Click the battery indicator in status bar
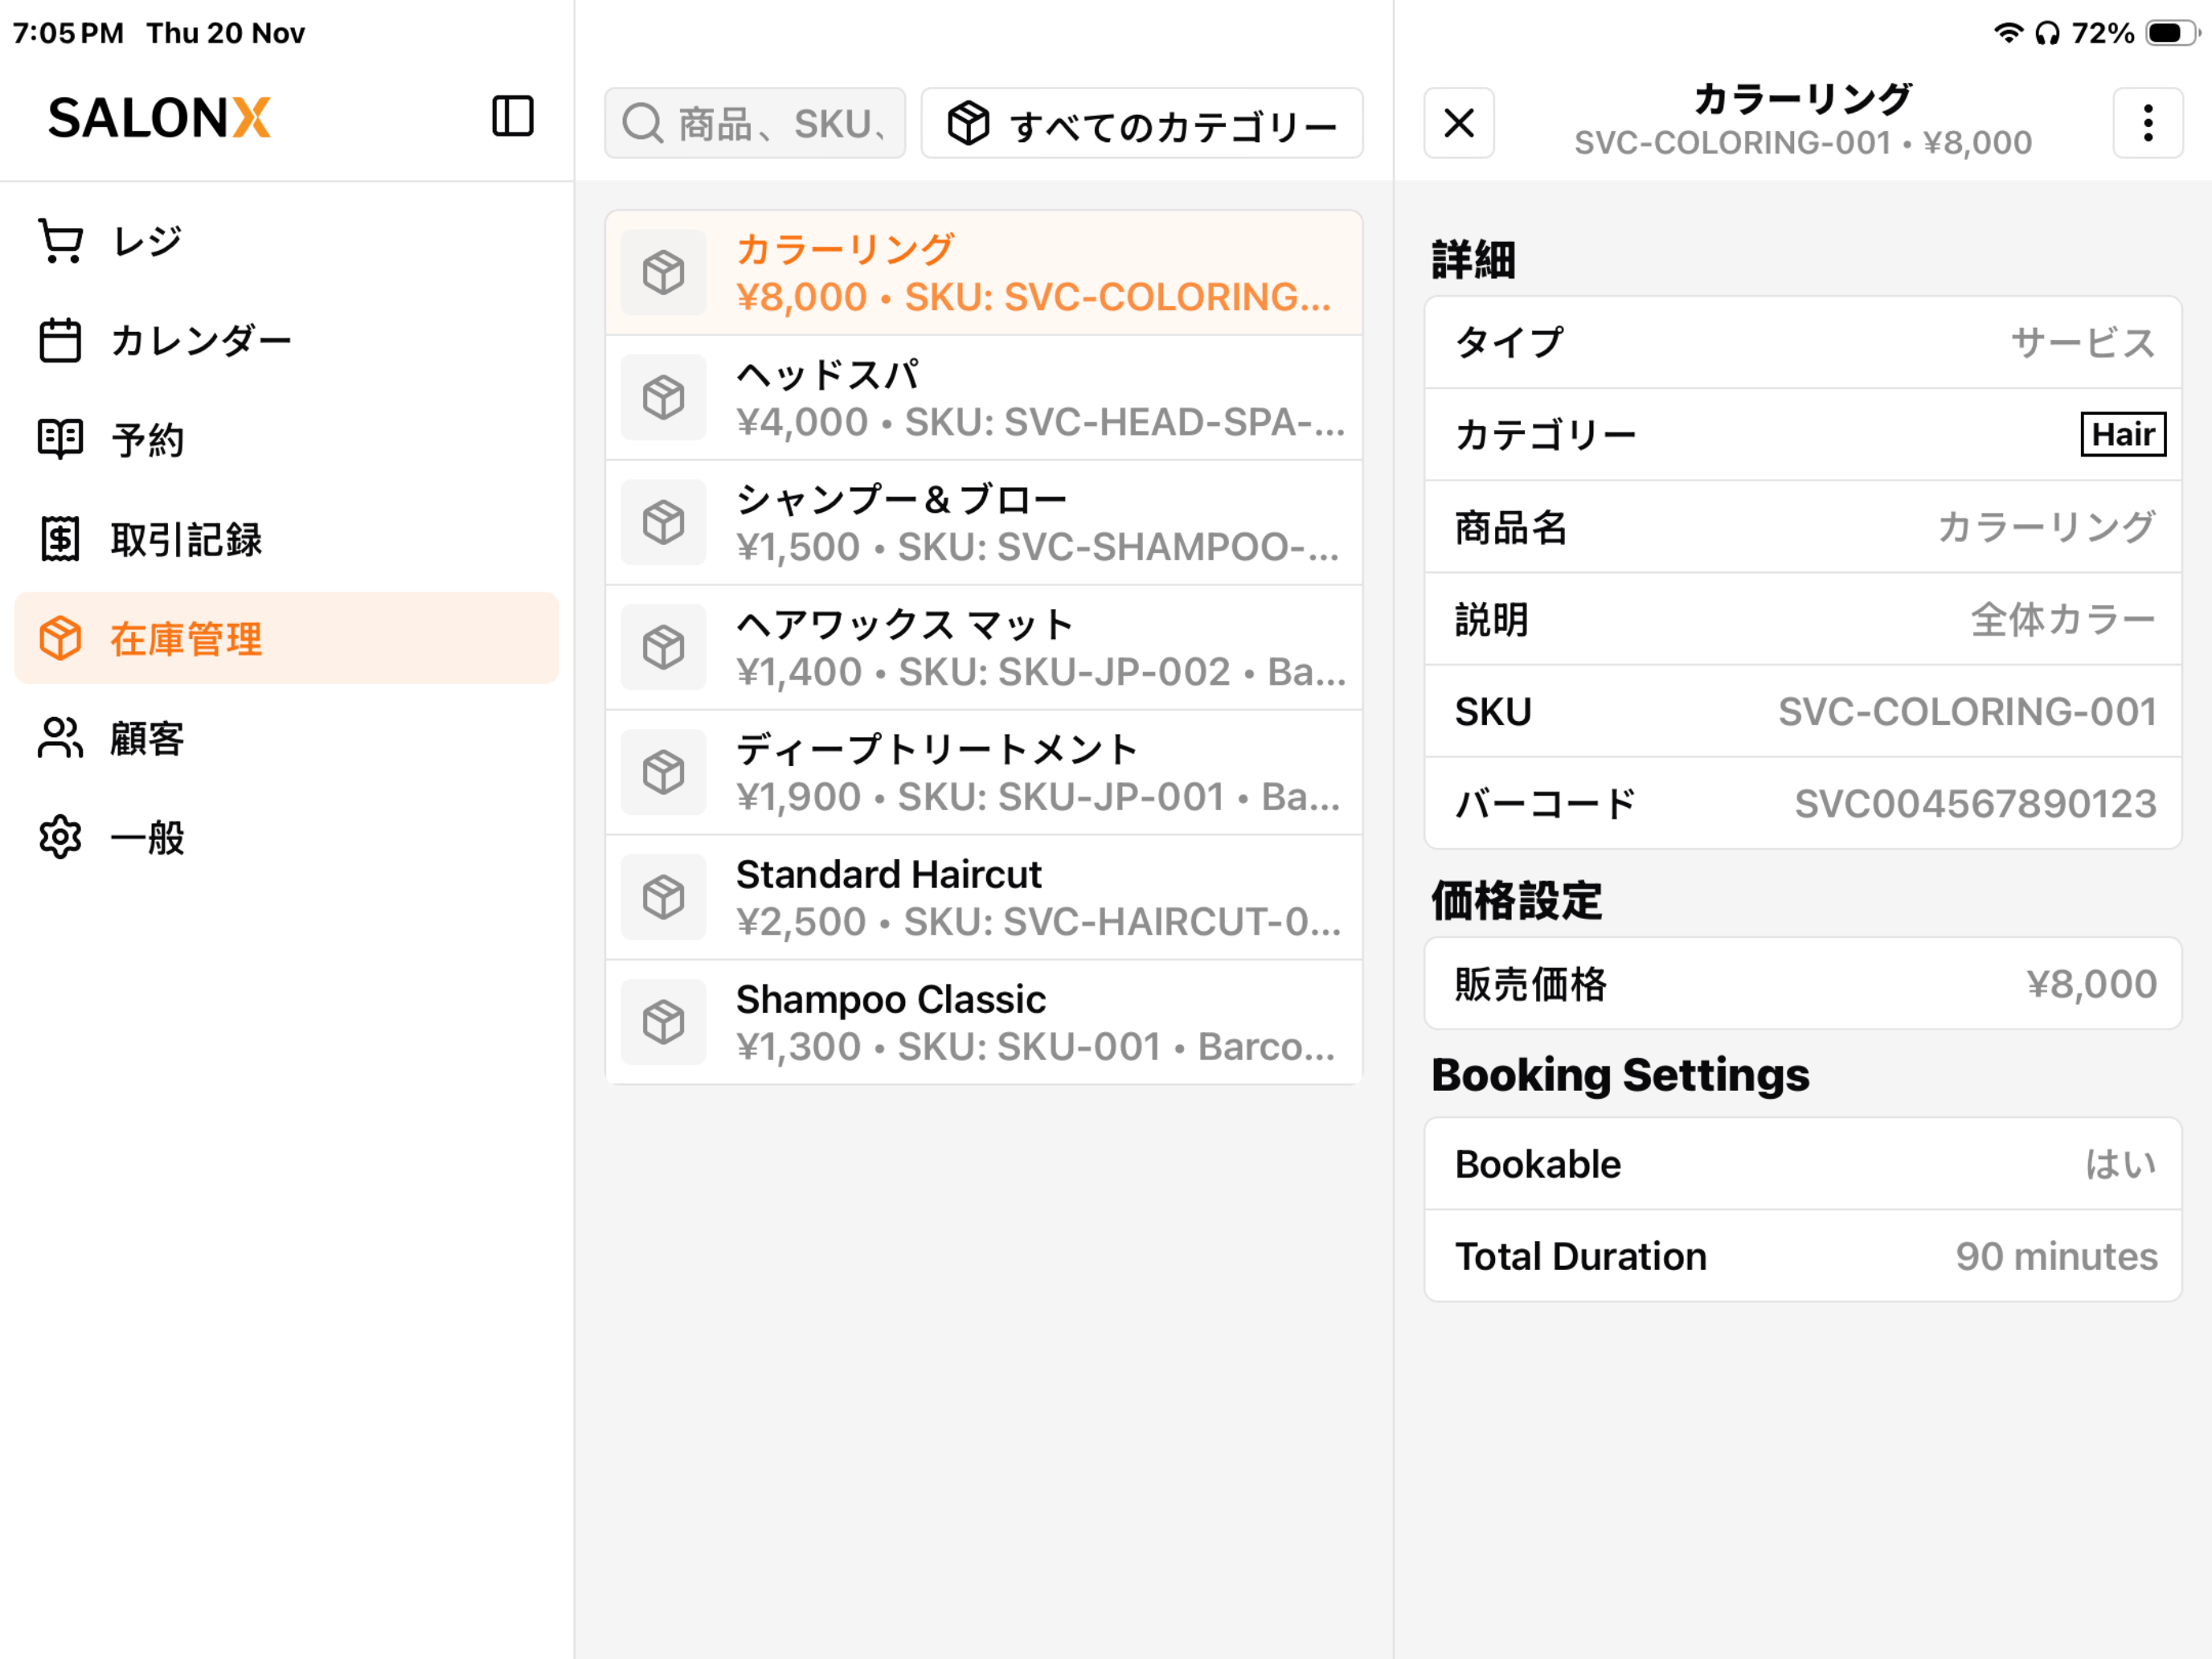The height and width of the screenshot is (1659, 2212). click(x=2172, y=33)
